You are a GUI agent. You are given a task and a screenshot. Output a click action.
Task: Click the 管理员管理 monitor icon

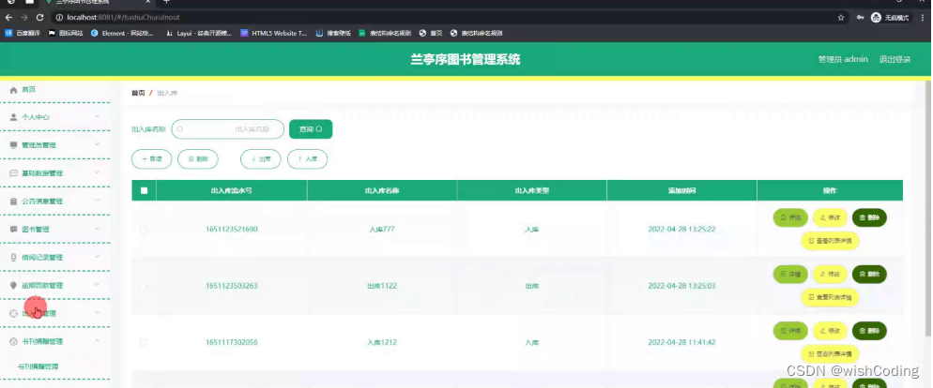point(14,145)
